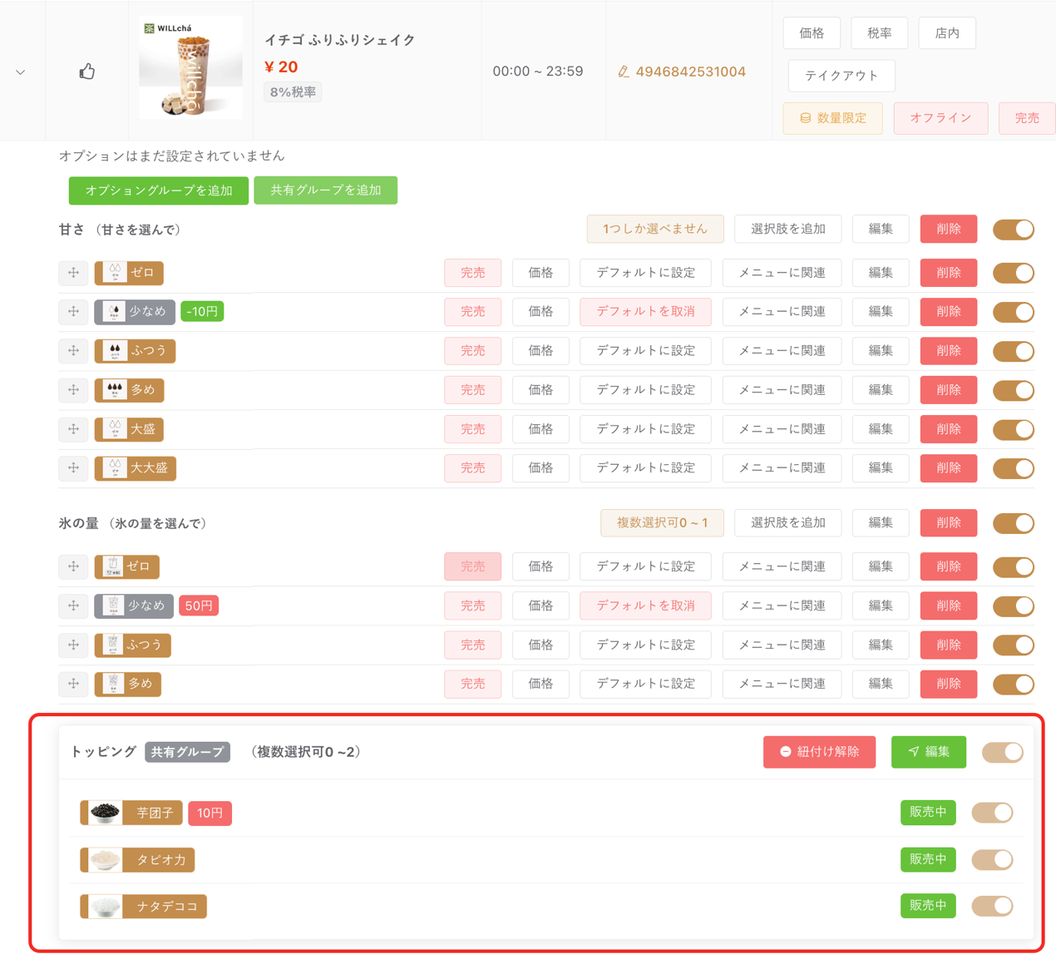Click デフォルトを取消 for the 少なめ ice option
1056x964 pixels.
pos(645,606)
